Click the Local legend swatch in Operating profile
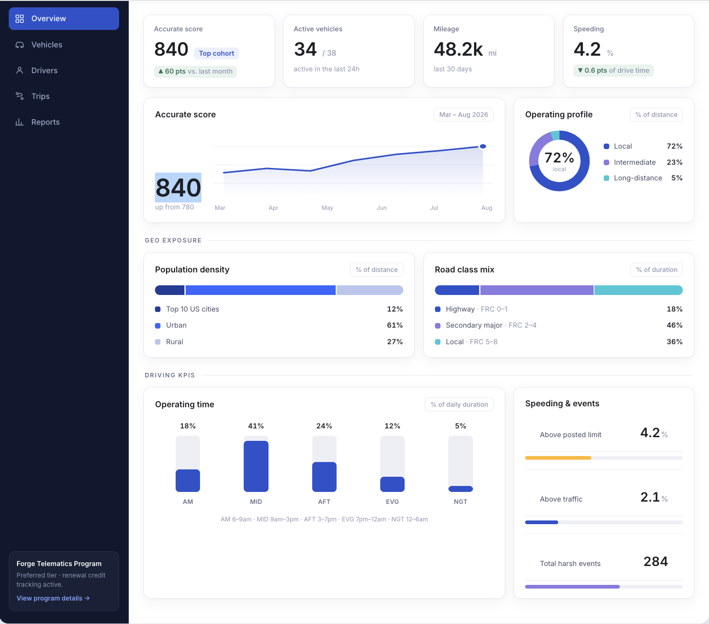 [606, 146]
